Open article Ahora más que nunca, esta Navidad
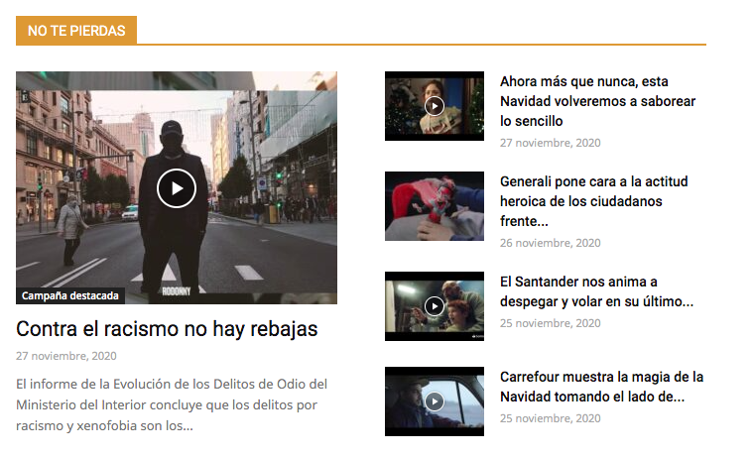 click(x=597, y=101)
